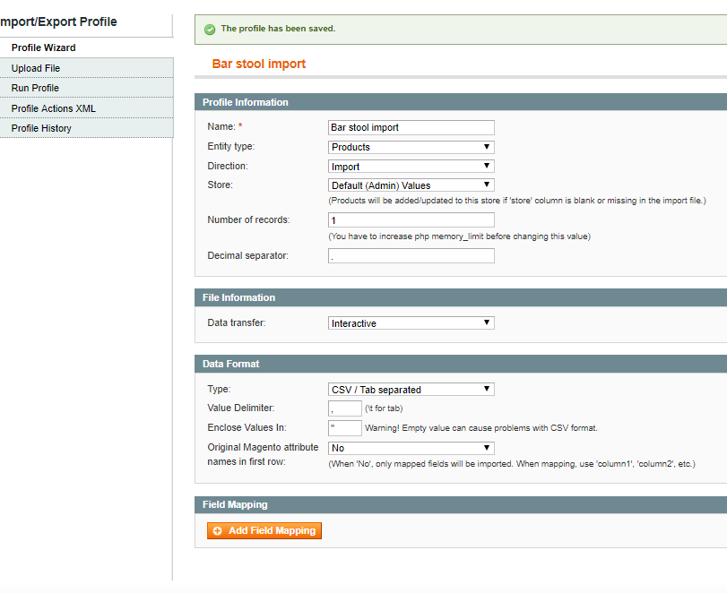Image resolution: width=727 pixels, height=593 pixels.
Task: Open Original Magento attribute names dropdown
Action: click(x=411, y=448)
